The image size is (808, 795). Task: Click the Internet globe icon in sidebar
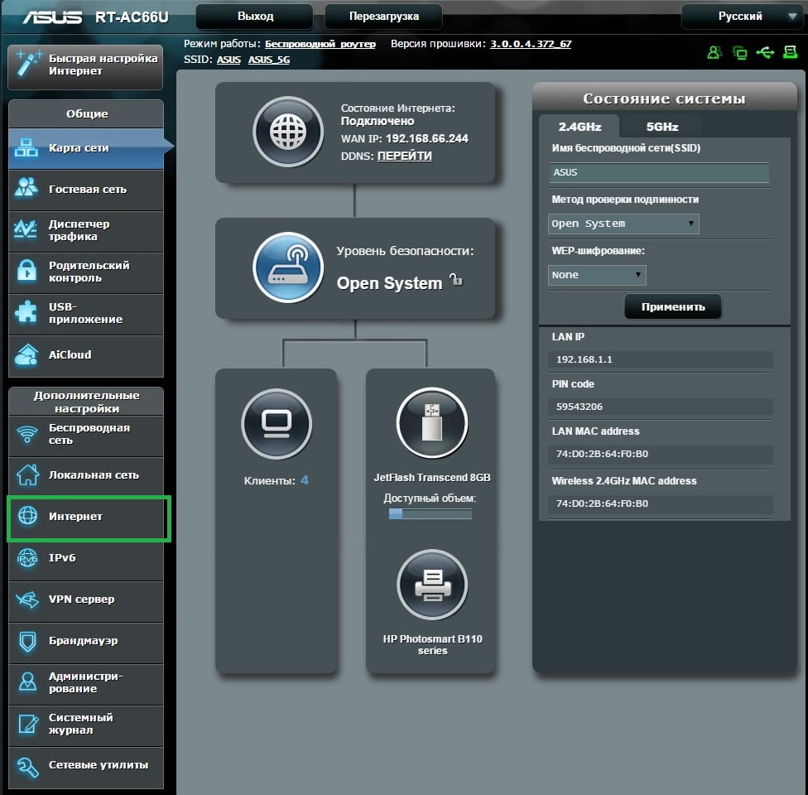tap(28, 516)
